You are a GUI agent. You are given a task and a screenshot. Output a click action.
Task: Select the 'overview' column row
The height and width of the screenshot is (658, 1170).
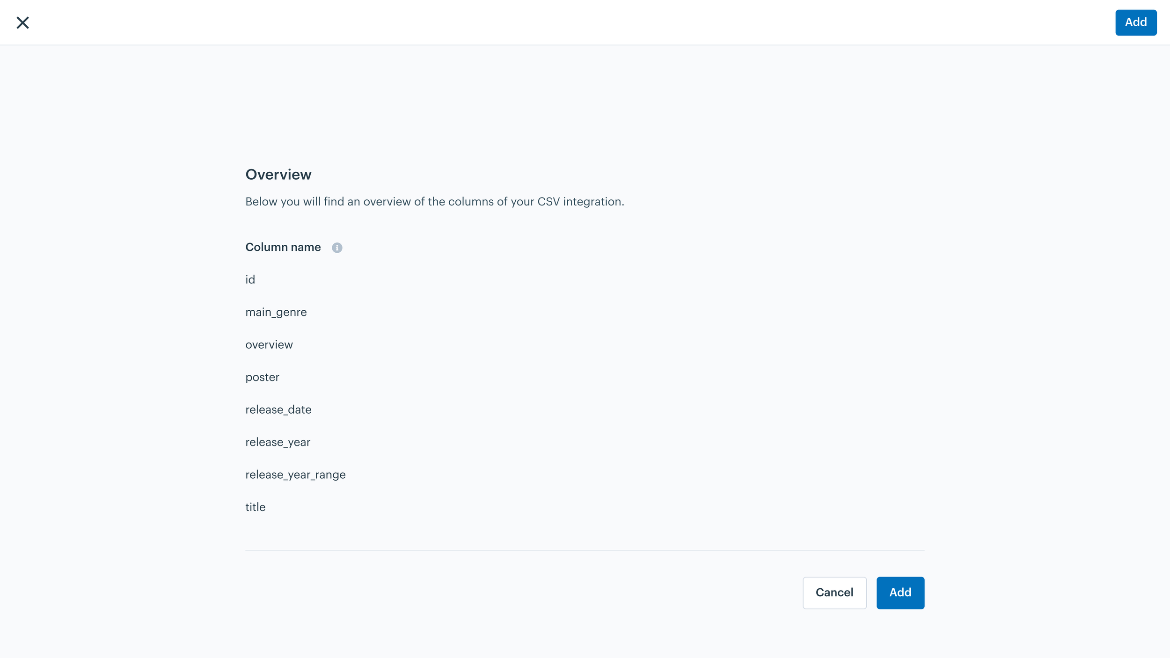click(269, 344)
